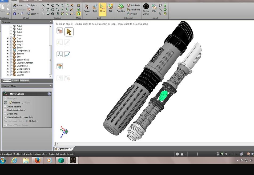Expand the Body3 tree node

pos(8,42)
